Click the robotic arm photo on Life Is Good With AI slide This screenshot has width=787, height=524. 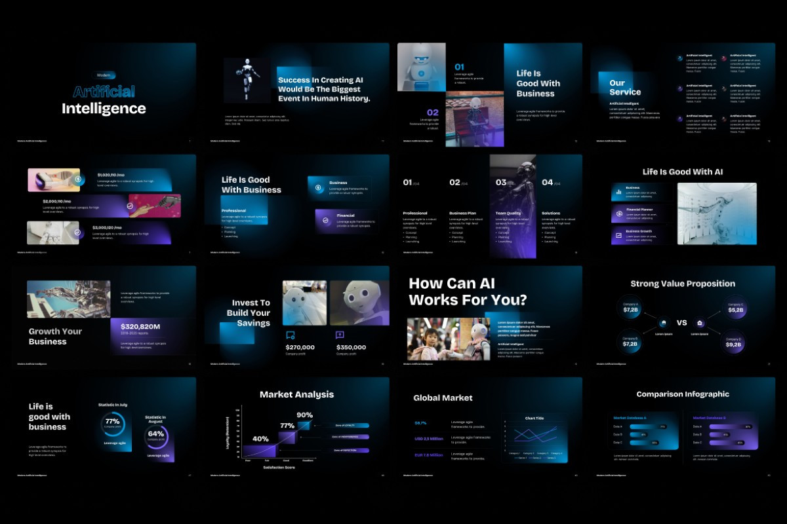click(x=716, y=214)
